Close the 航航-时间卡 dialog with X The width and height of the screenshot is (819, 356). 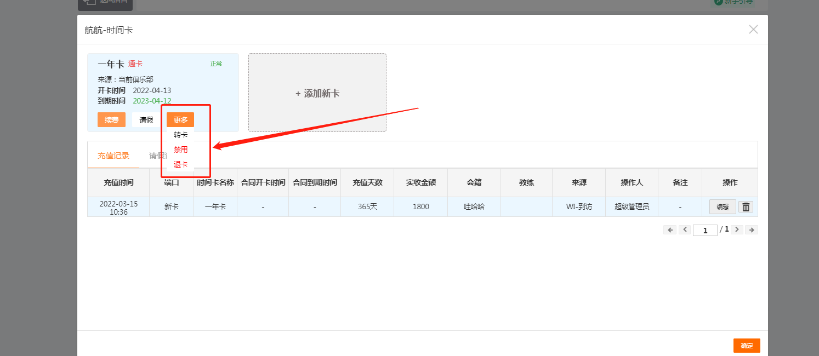point(753,30)
